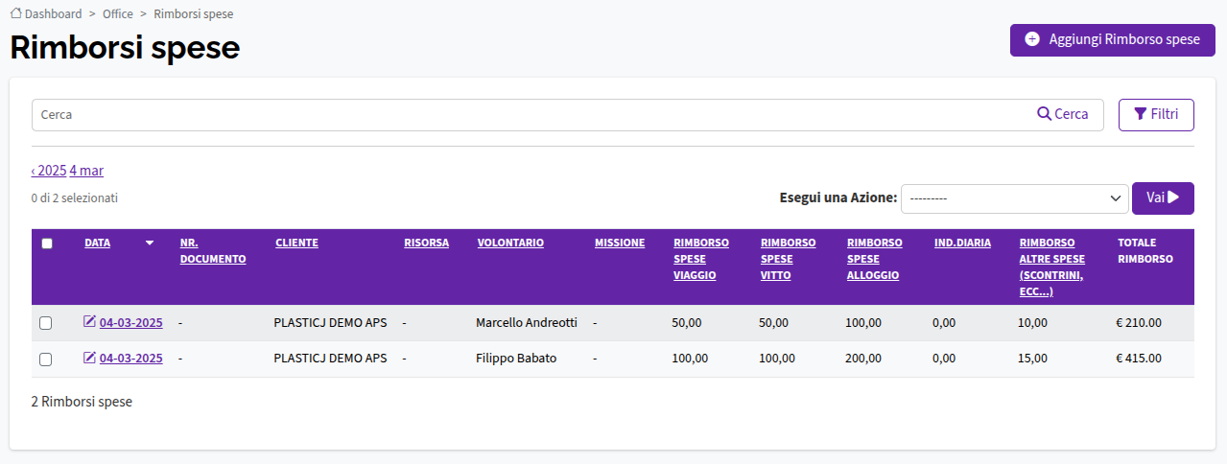Click the 200,00 alloggio value
Image resolution: width=1227 pixels, height=464 pixels.
coord(863,359)
